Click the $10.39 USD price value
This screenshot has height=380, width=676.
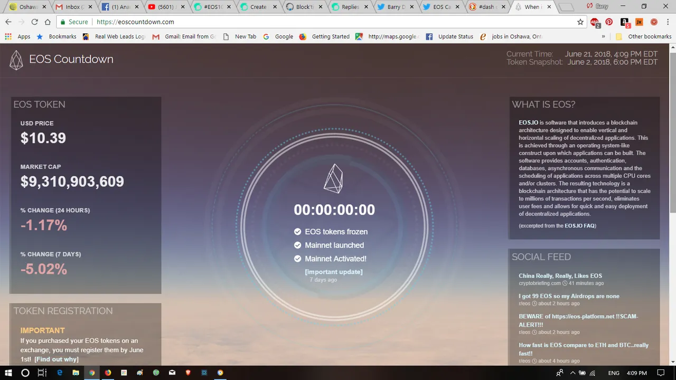click(x=43, y=138)
